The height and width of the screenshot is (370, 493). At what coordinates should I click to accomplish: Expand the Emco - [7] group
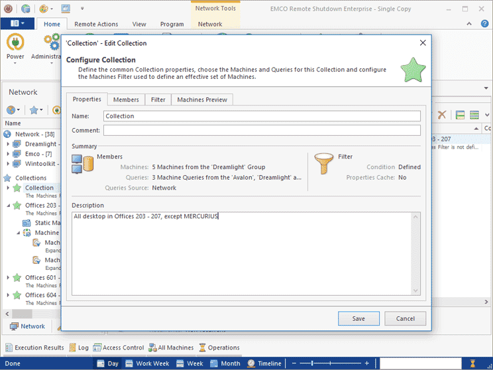pyautogui.click(x=8, y=154)
